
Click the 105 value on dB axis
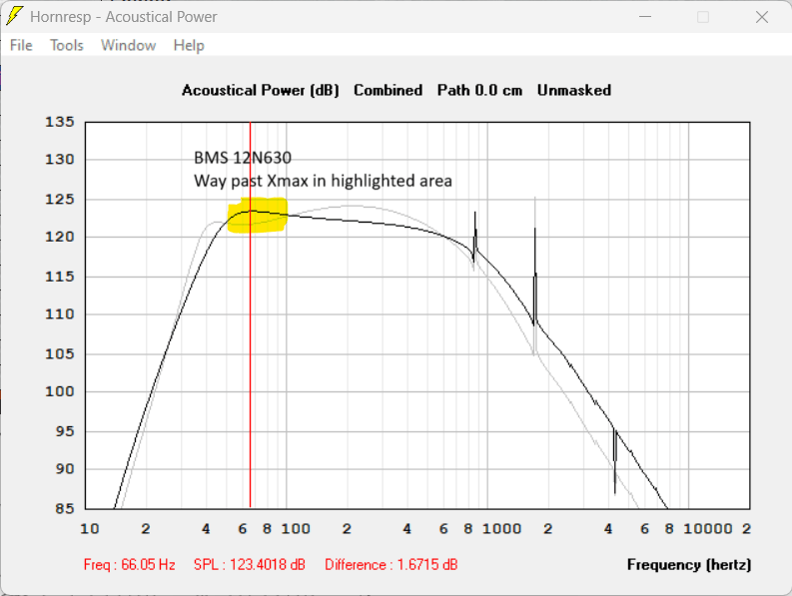60,353
